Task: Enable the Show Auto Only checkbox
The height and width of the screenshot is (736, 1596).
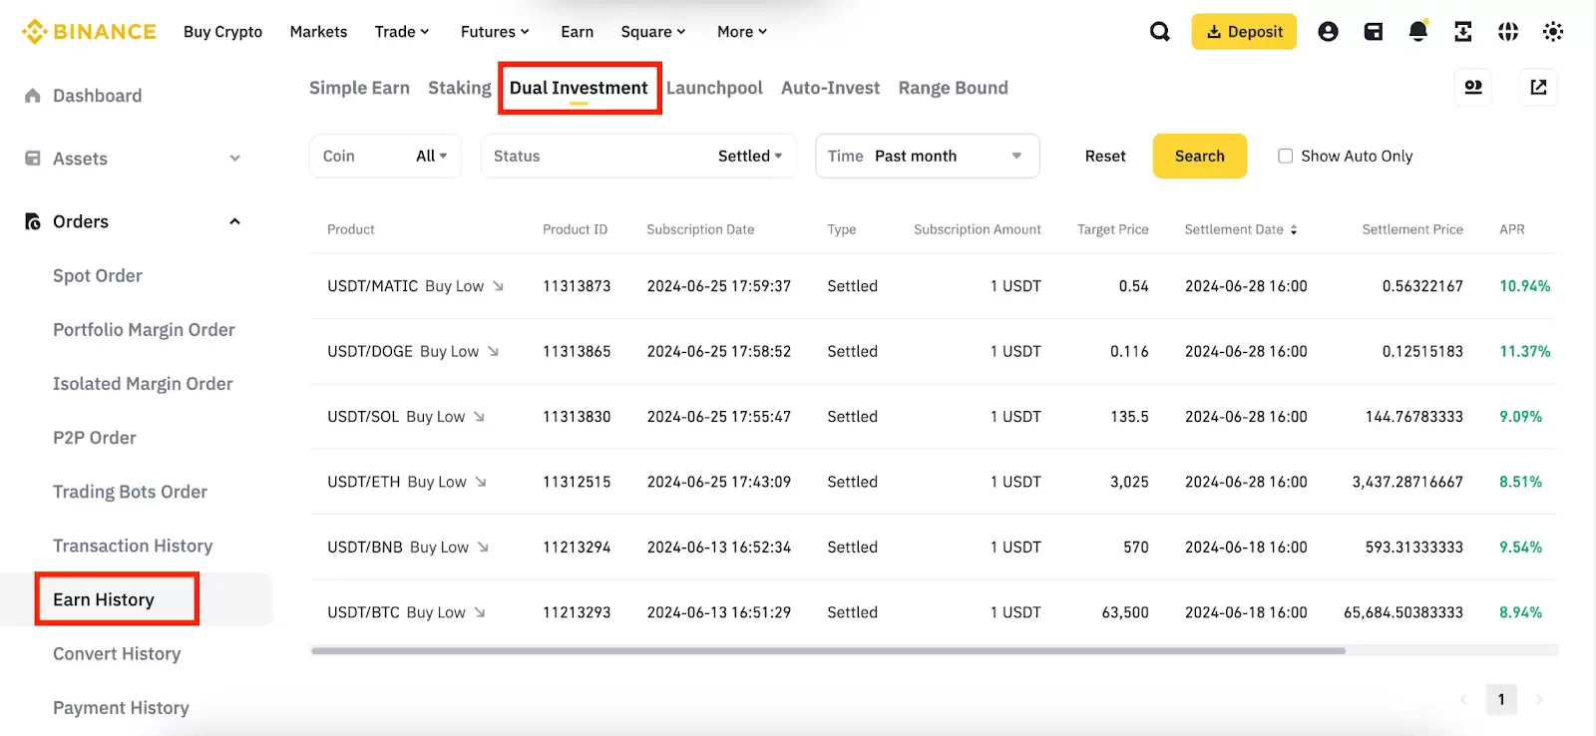Action: (1286, 157)
